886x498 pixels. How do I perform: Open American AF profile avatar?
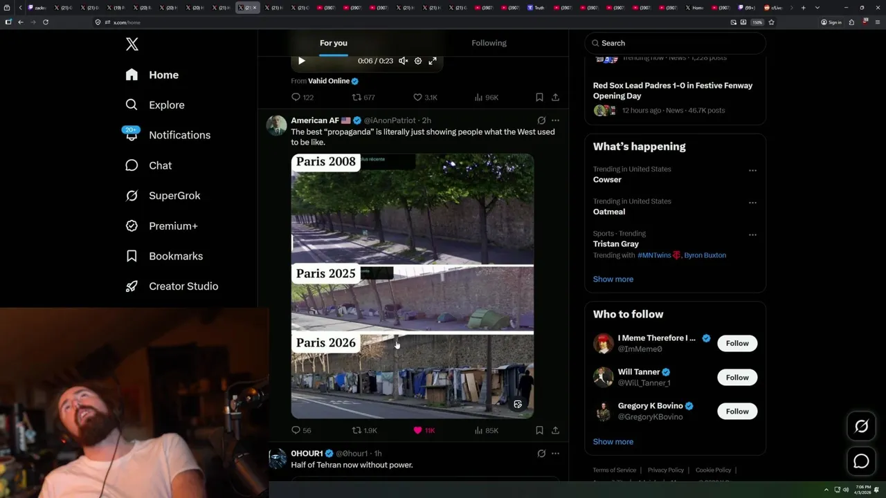point(277,125)
